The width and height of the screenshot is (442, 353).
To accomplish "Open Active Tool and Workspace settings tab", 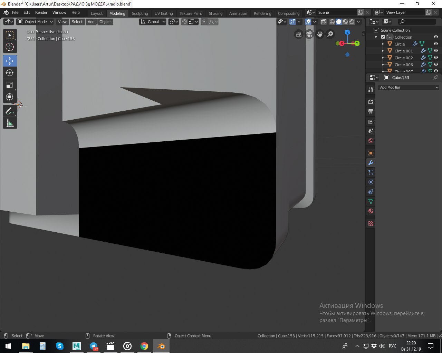I will point(371,90).
